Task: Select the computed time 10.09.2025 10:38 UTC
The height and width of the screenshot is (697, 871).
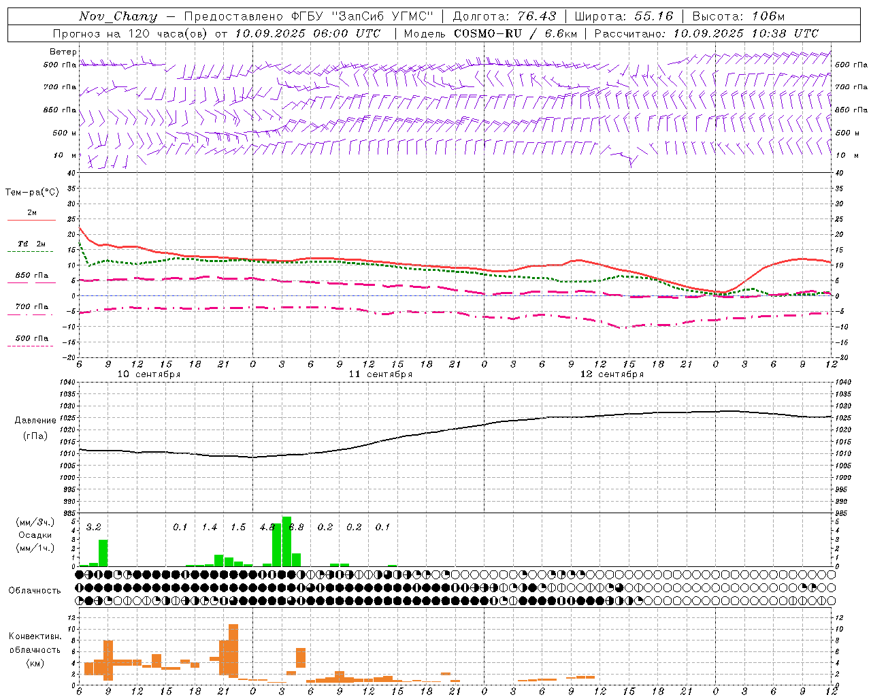Action: tap(746, 33)
